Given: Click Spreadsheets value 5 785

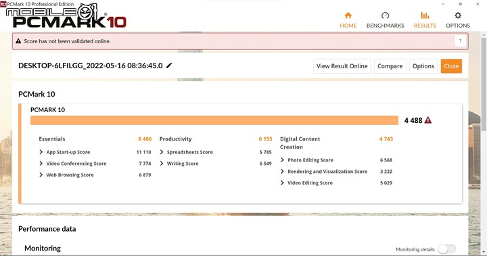Looking at the screenshot, I should [265, 152].
